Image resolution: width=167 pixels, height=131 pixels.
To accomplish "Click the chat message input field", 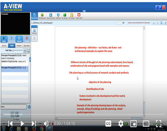I will coord(14,107).
